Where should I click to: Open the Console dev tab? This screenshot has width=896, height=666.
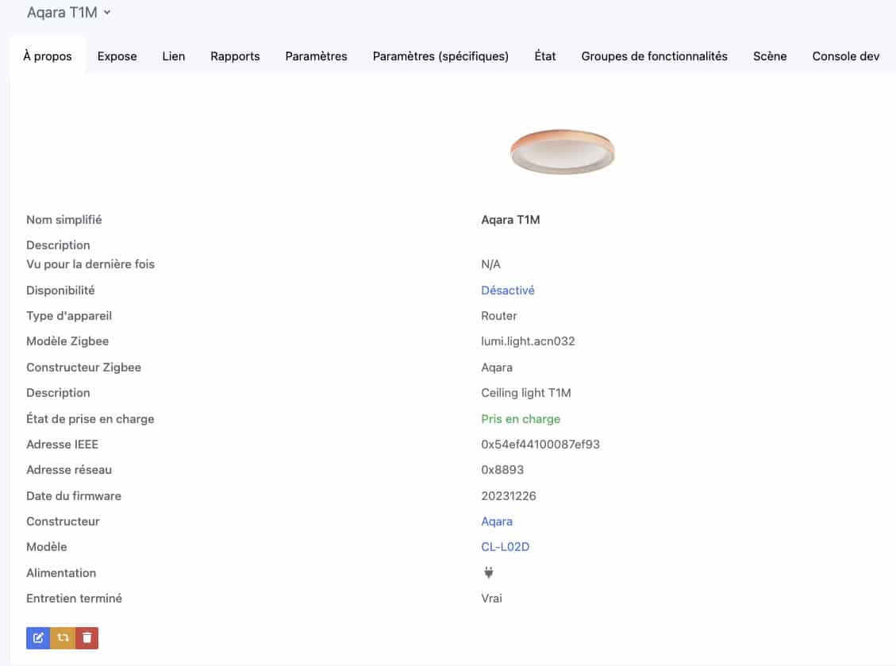tap(846, 56)
